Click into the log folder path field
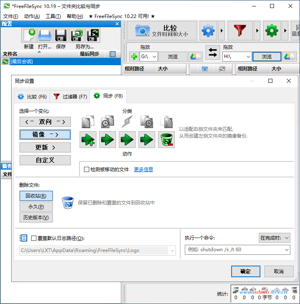This screenshot has width=300, height=304. click(x=94, y=250)
